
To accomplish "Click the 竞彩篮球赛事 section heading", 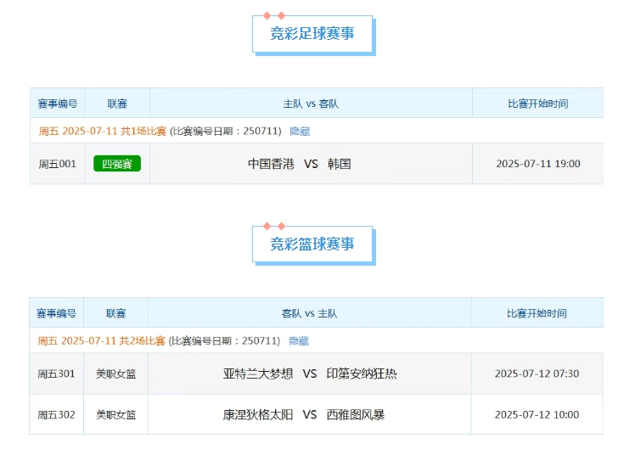I will [312, 244].
